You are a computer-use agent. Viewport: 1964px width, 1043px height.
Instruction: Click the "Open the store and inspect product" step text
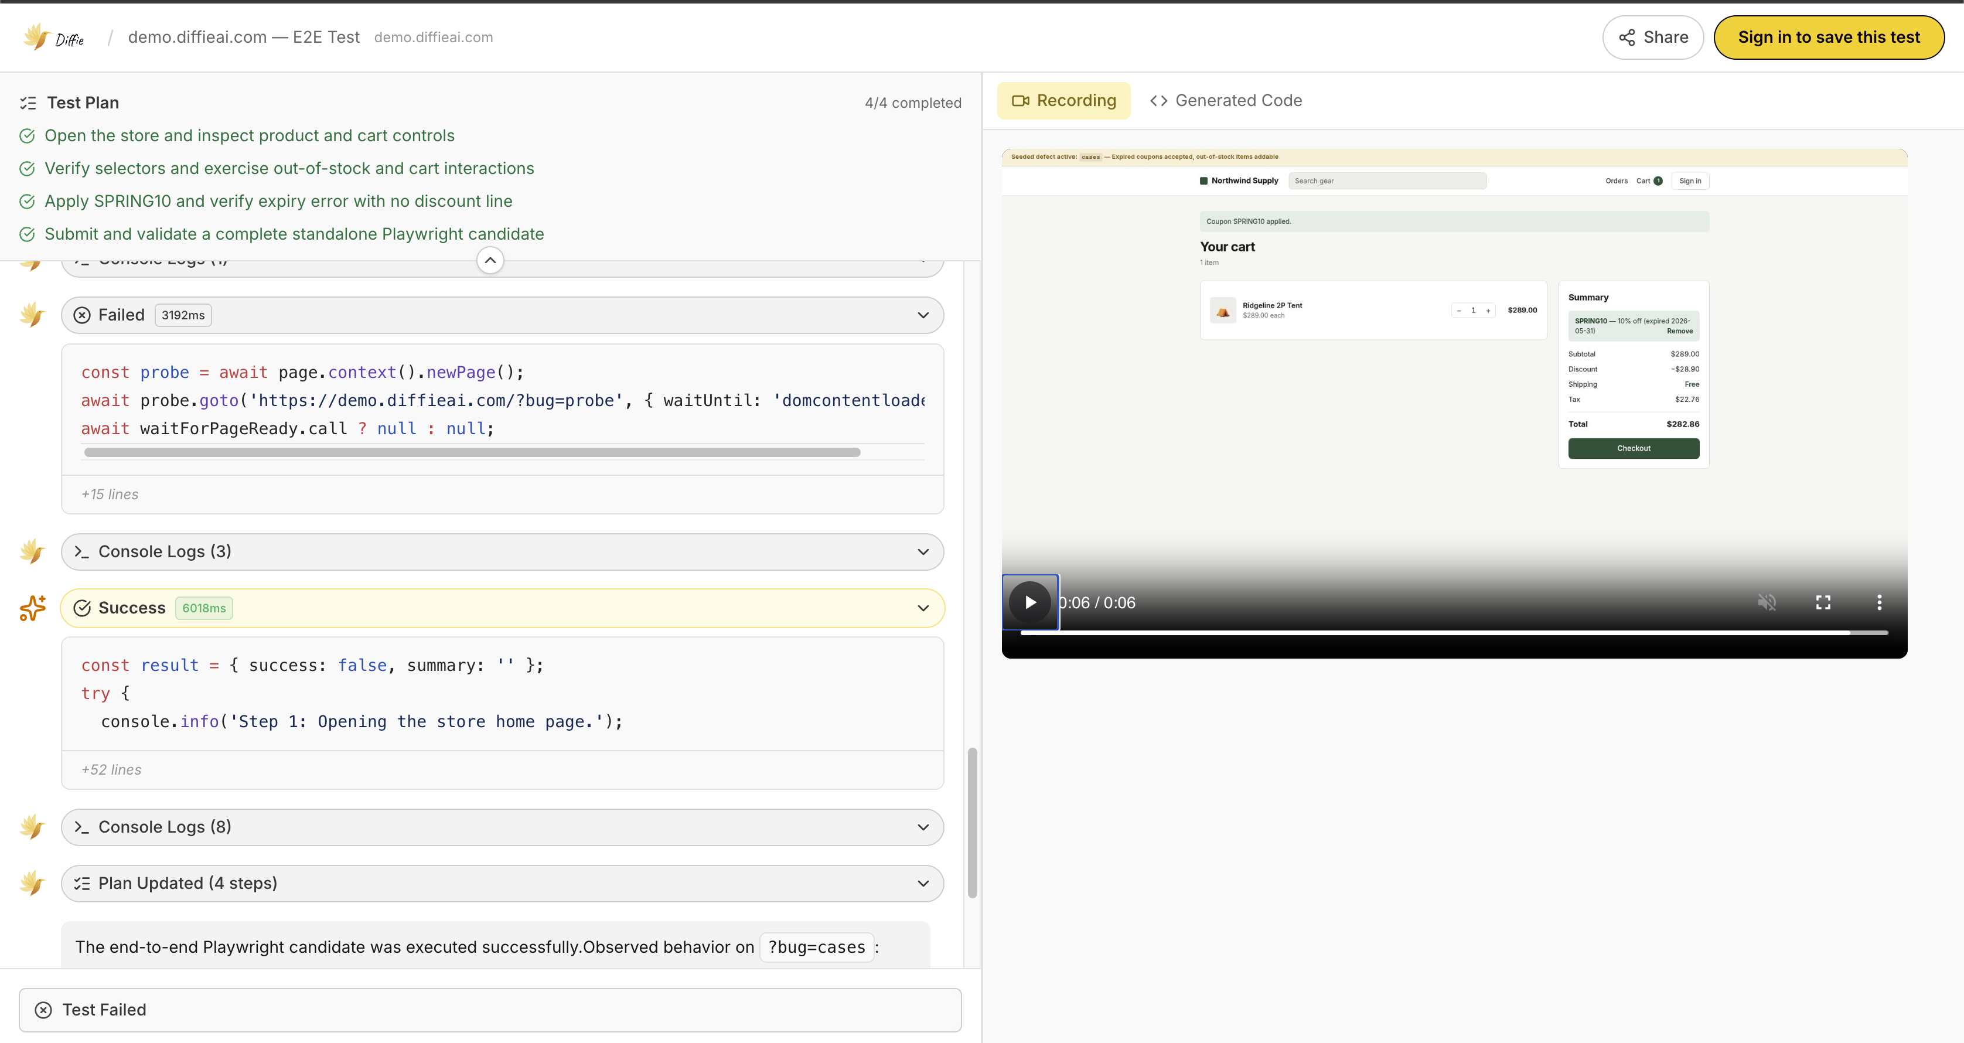click(250, 136)
